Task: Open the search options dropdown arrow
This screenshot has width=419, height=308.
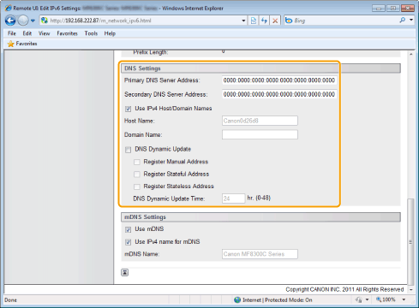Action: (411, 20)
